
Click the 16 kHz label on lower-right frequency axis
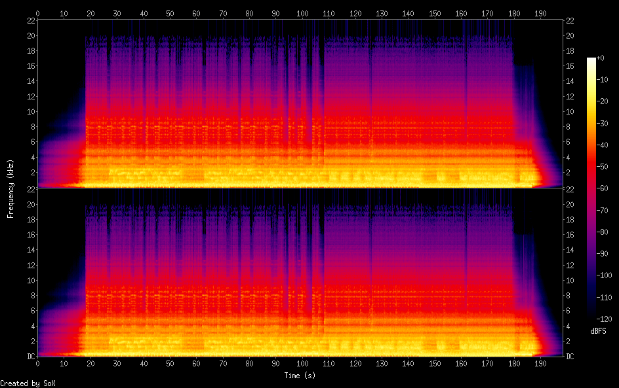[570, 235]
